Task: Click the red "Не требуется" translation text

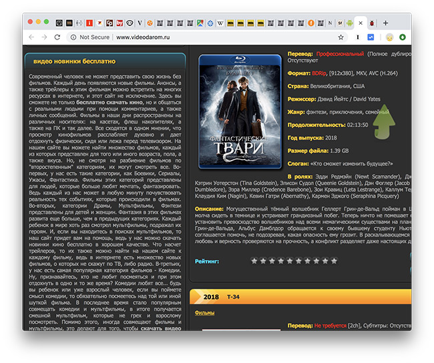Action: click(x=331, y=326)
